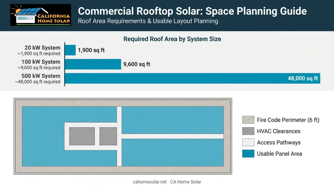Click the '~48,000 sq ft required' text

[x=38, y=82]
